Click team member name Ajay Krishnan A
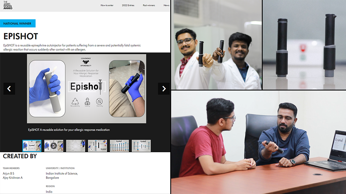The width and height of the screenshot is (346, 194). [x=13, y=178]
